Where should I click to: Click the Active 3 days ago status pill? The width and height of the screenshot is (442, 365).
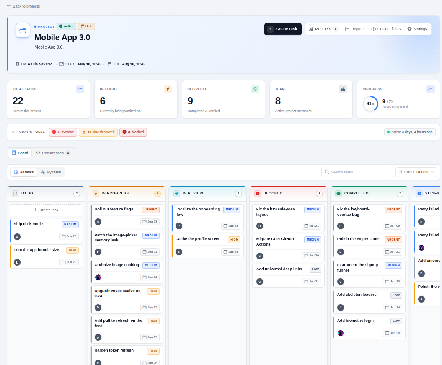[x=410, y=132]
